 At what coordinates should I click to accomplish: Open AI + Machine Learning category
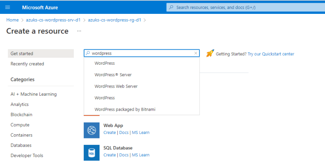[34, 94]
